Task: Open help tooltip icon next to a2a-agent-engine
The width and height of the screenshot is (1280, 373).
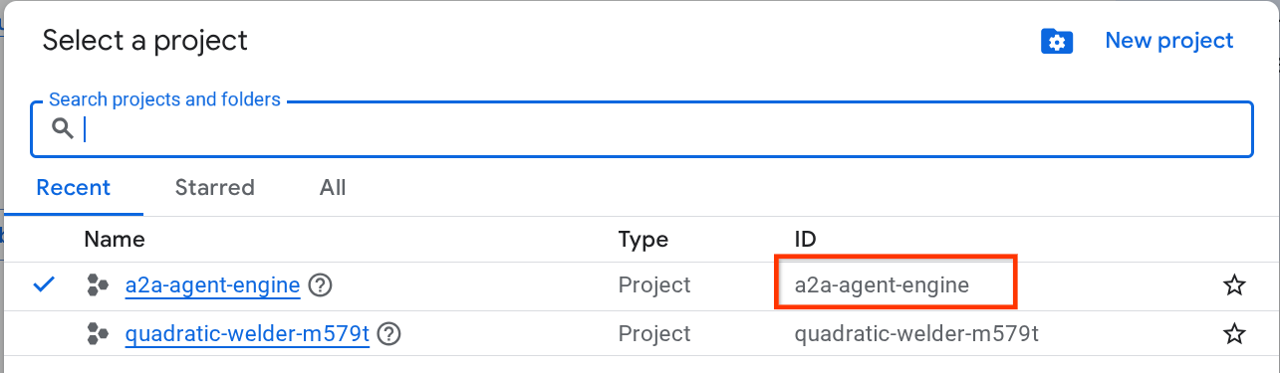Action: [x=320, y=285]
